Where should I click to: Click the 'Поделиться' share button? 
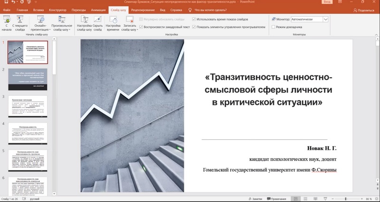pos(363,9)
